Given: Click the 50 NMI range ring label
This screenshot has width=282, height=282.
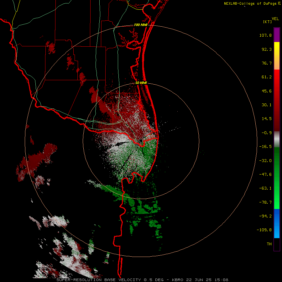Looking at the screenshot, I should coord(141,83).
